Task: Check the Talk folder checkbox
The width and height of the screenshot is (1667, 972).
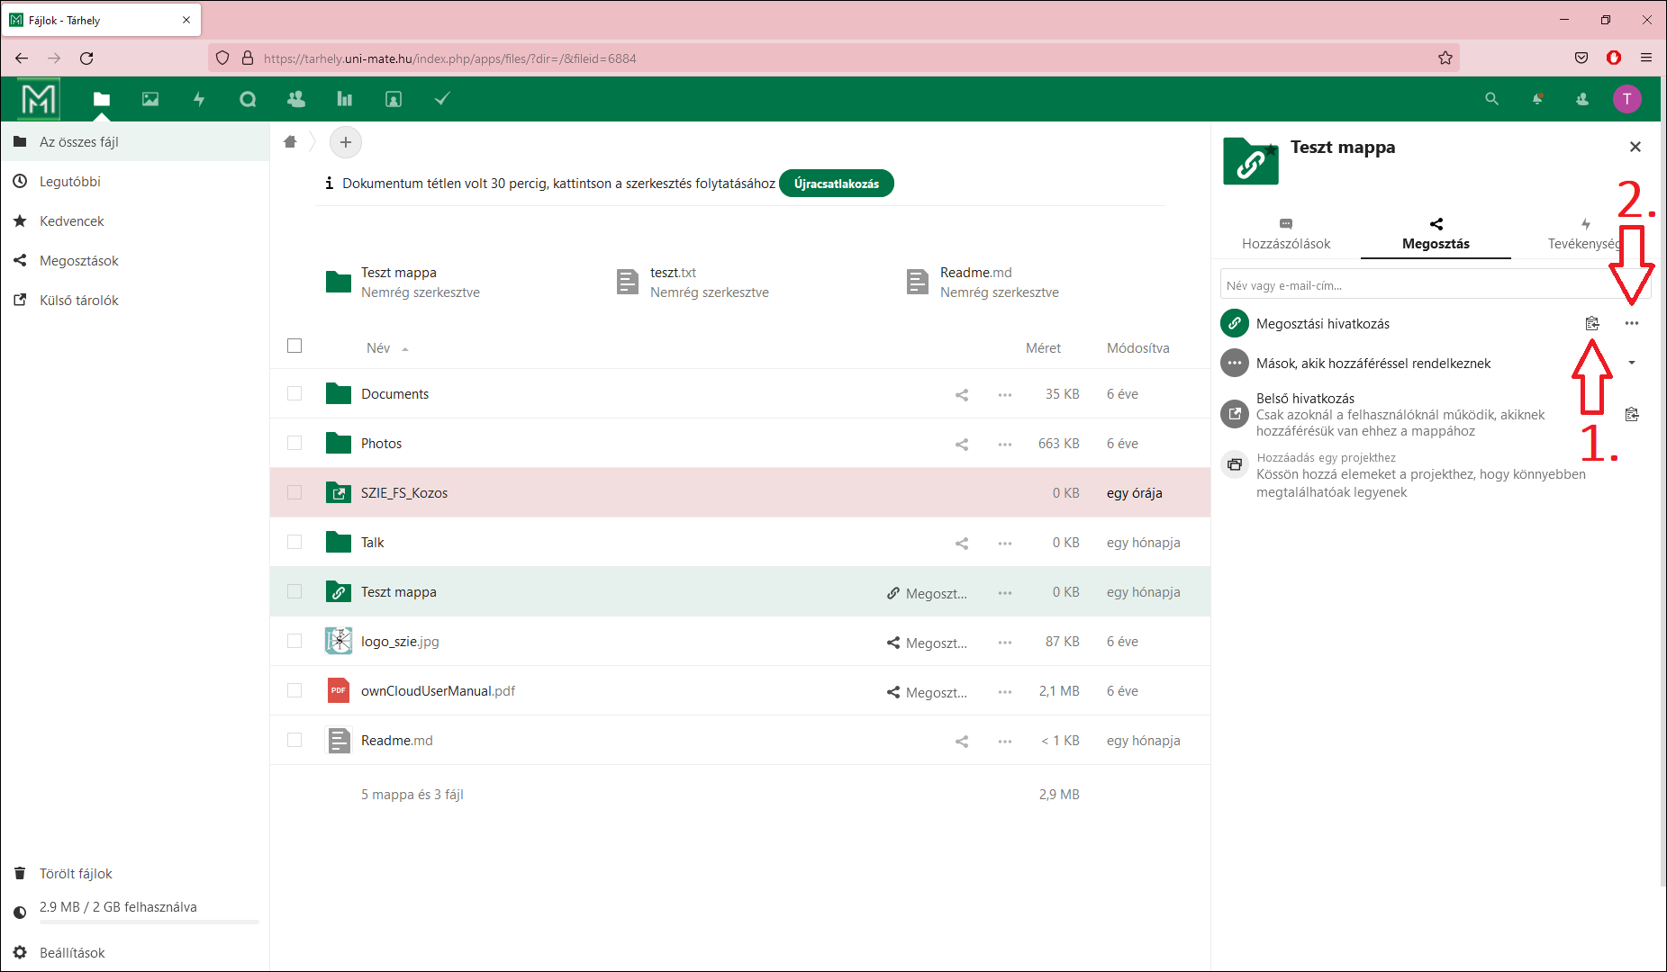Action: click(x=294, y=542)
